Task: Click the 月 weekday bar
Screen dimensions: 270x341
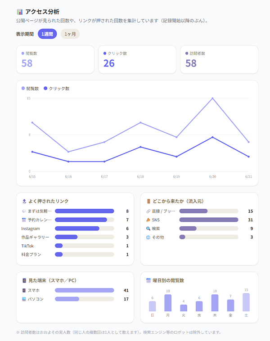Action: [168, 303]
